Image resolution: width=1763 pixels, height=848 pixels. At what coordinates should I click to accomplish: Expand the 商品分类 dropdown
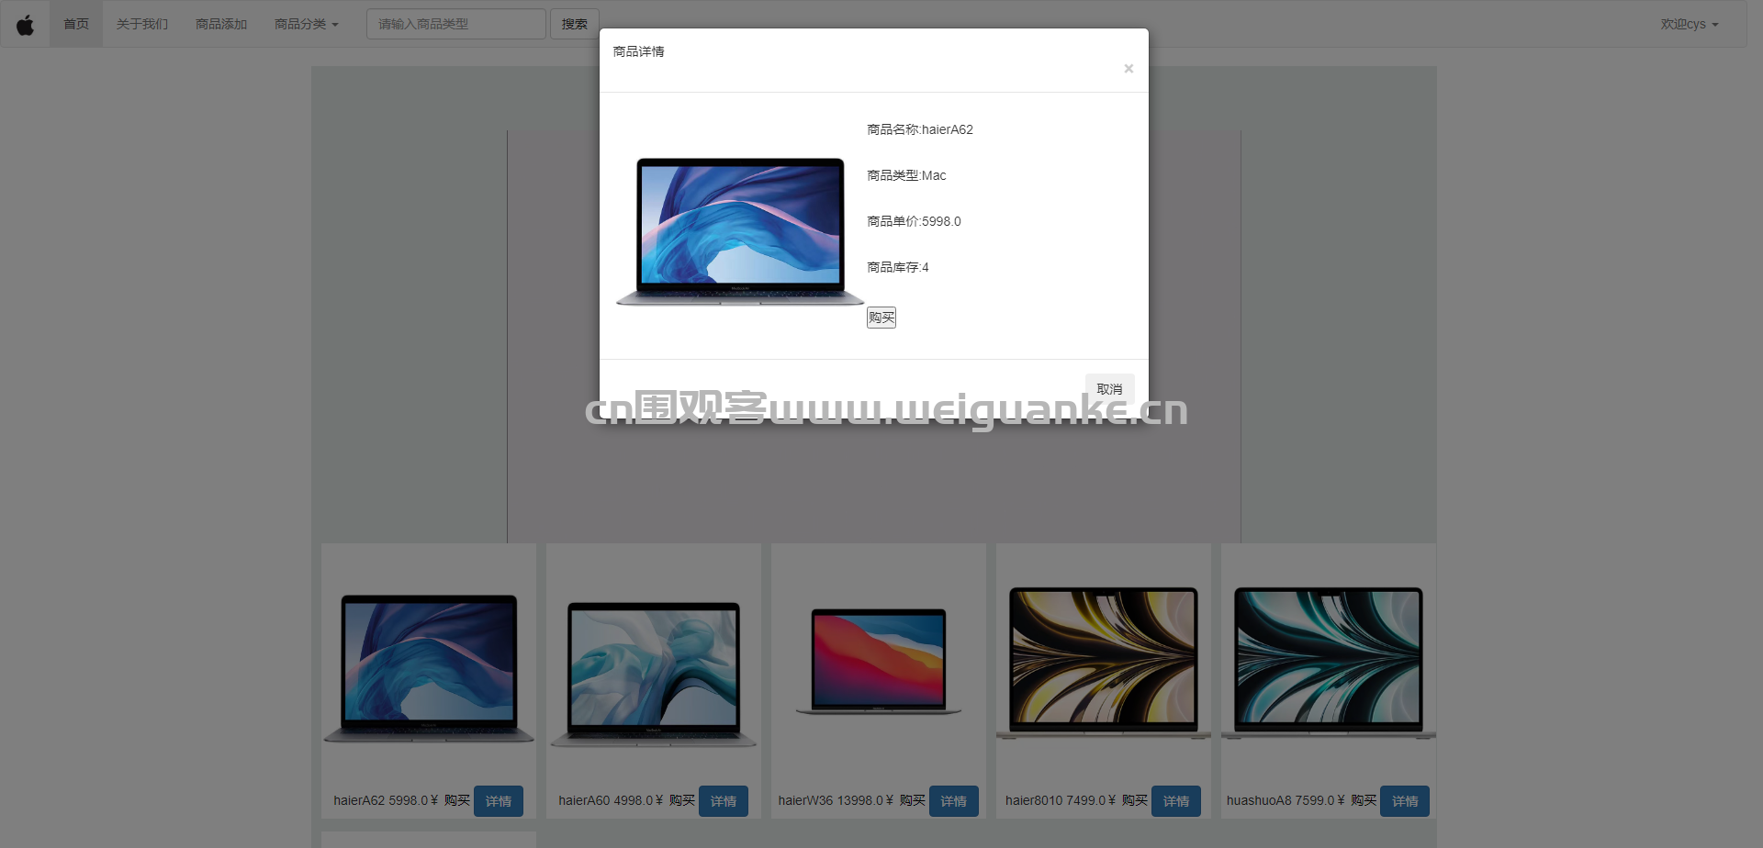307,24
